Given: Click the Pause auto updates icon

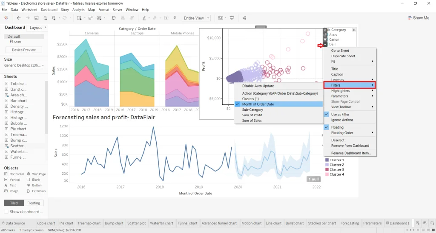Looking at the screenshot, I should [54, 18].
